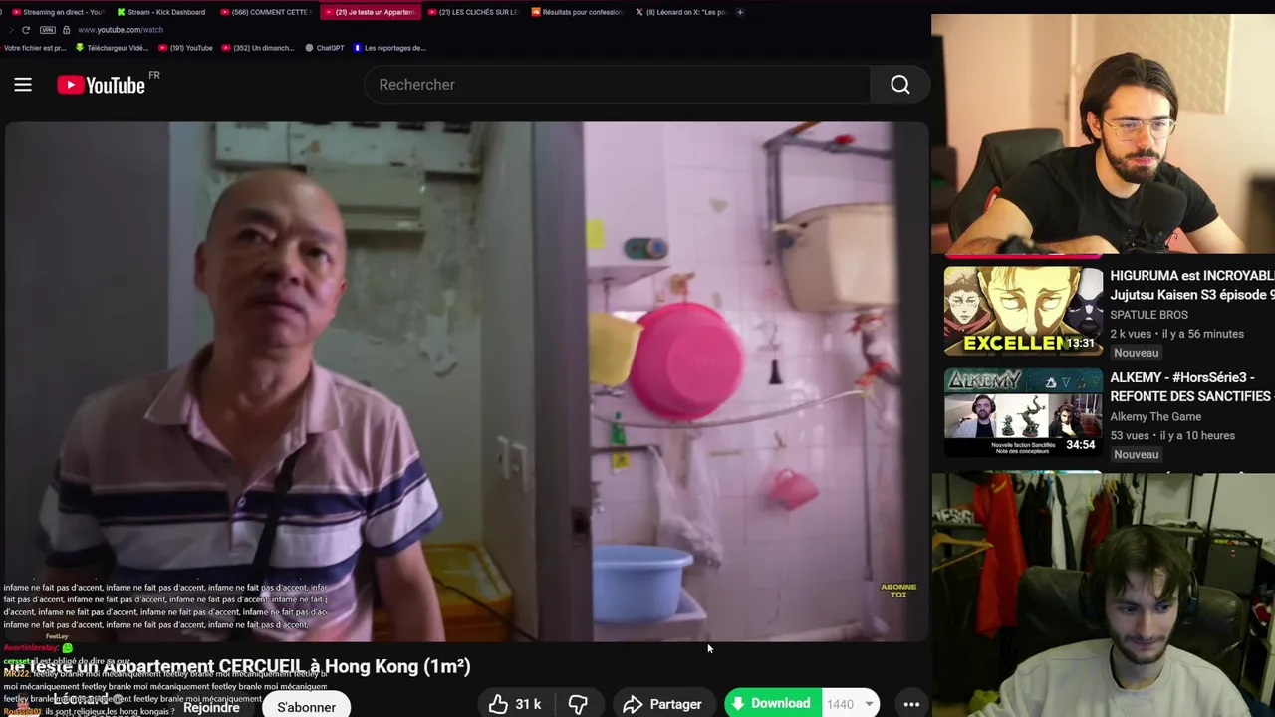The height and width of the screenshot is (717, 1275).
Task: Open the Les reportages de bookmark
Action: click(x=388, y=48)
